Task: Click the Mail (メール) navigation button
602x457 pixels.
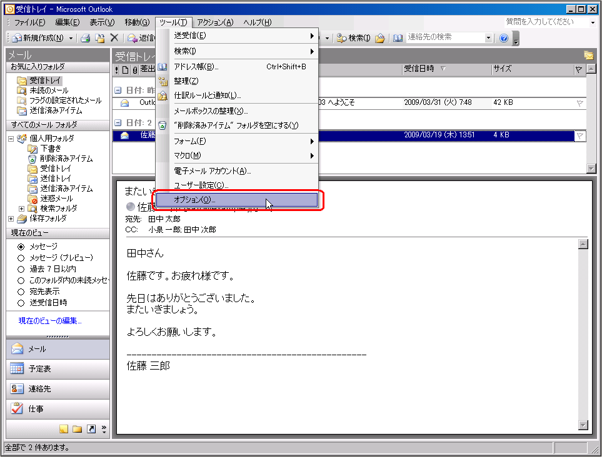Action: (x=58, y=349)
